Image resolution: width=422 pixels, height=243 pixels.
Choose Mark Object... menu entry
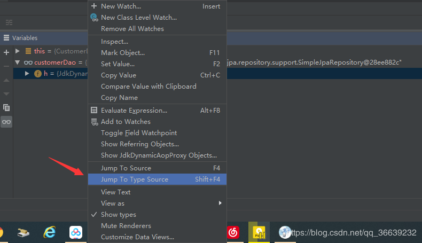[x=157, y=53]
